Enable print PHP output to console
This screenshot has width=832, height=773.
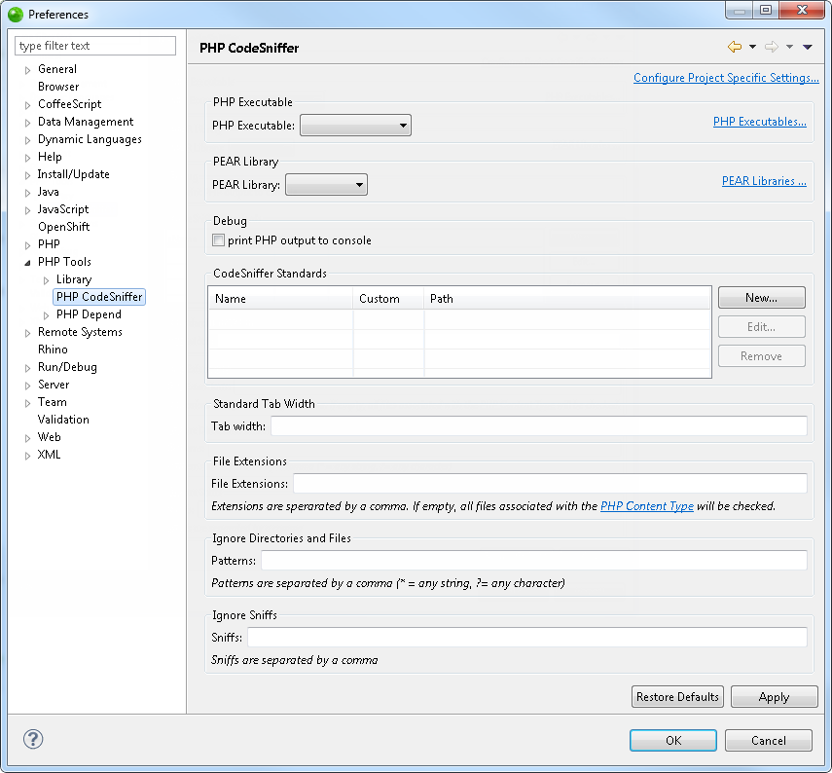[x=218, y=239]
